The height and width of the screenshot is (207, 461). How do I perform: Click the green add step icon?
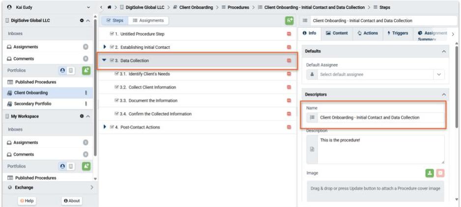point(289,21)
